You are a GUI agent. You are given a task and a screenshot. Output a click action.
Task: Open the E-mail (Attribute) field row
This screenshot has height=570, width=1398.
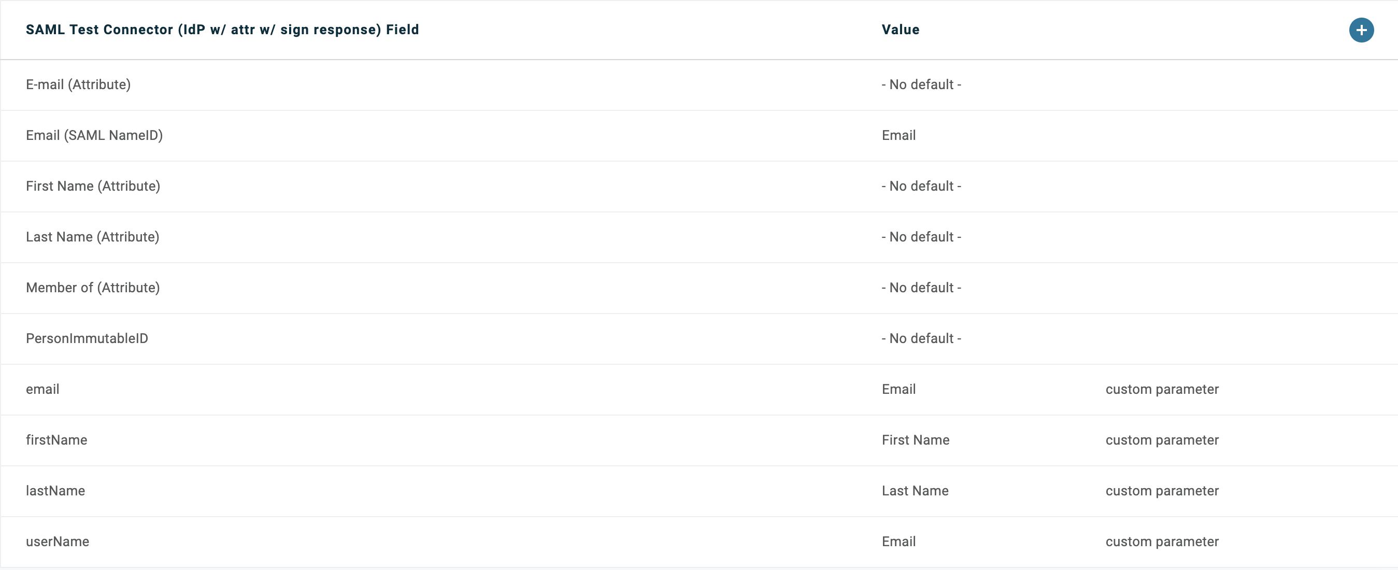(78, 84)
